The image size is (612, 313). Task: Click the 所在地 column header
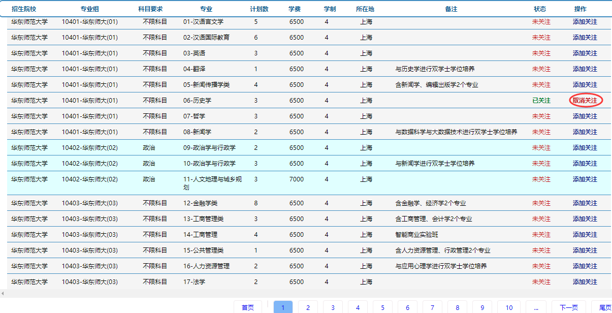pos(365,9)
